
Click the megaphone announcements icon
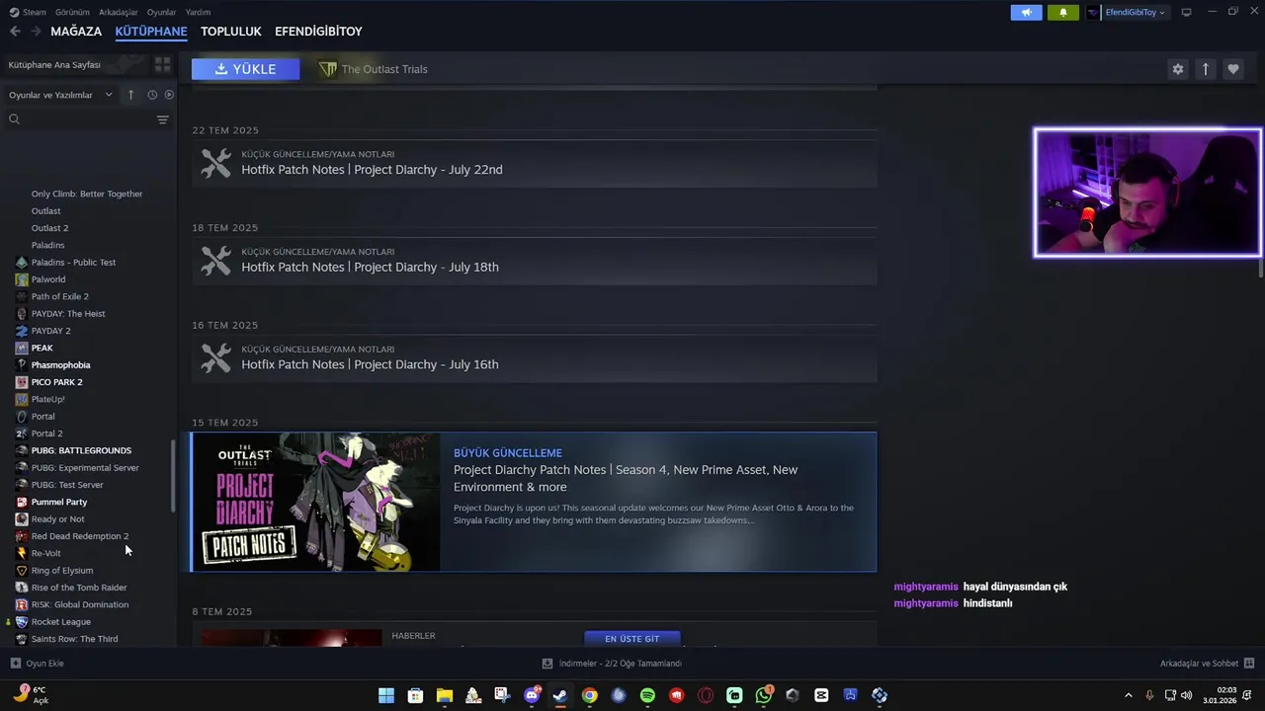tap(1026, 12)
